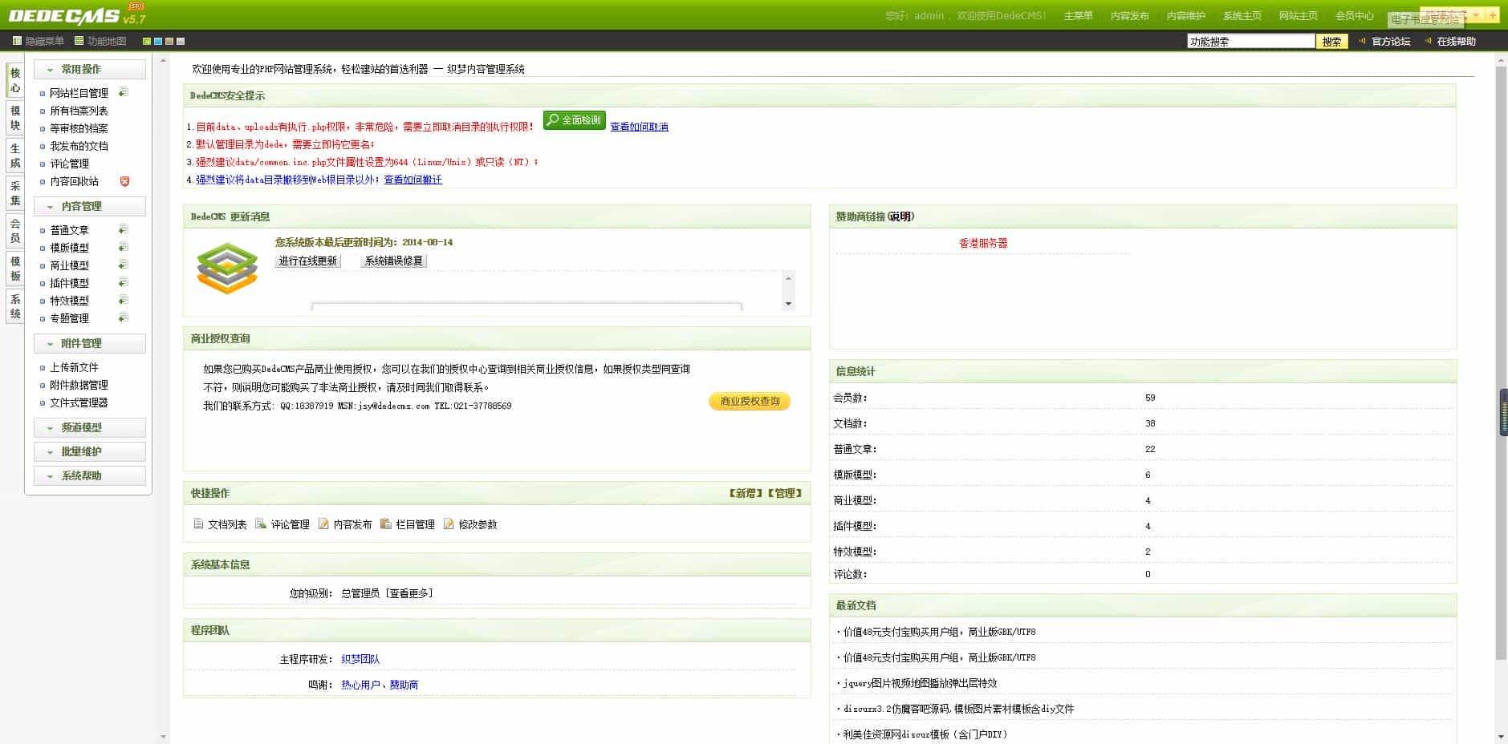Switch to the 采集 vertical tab

15,192
